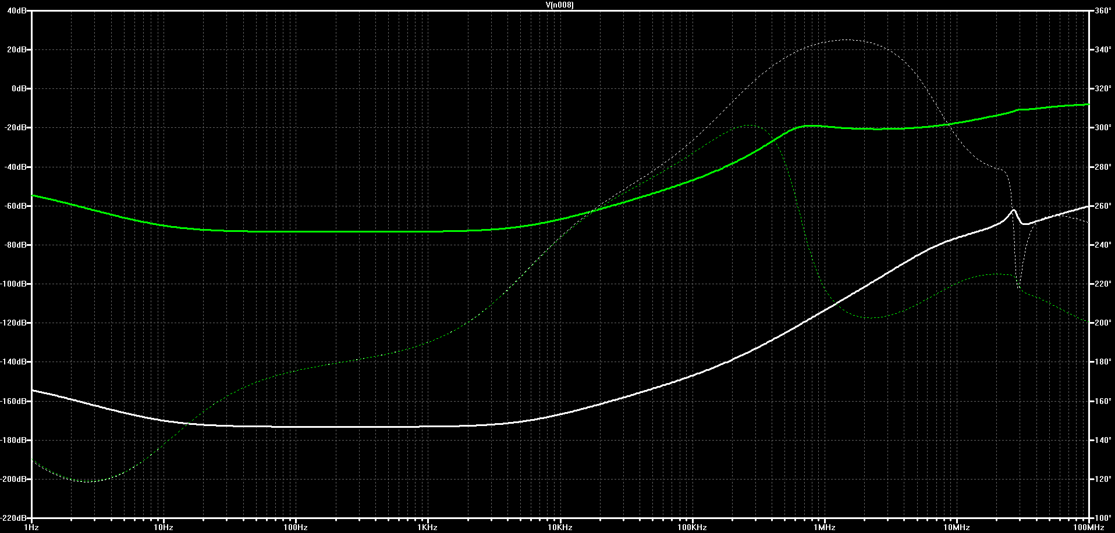Click the 100KHz frequency axis label

click(692, 527)
